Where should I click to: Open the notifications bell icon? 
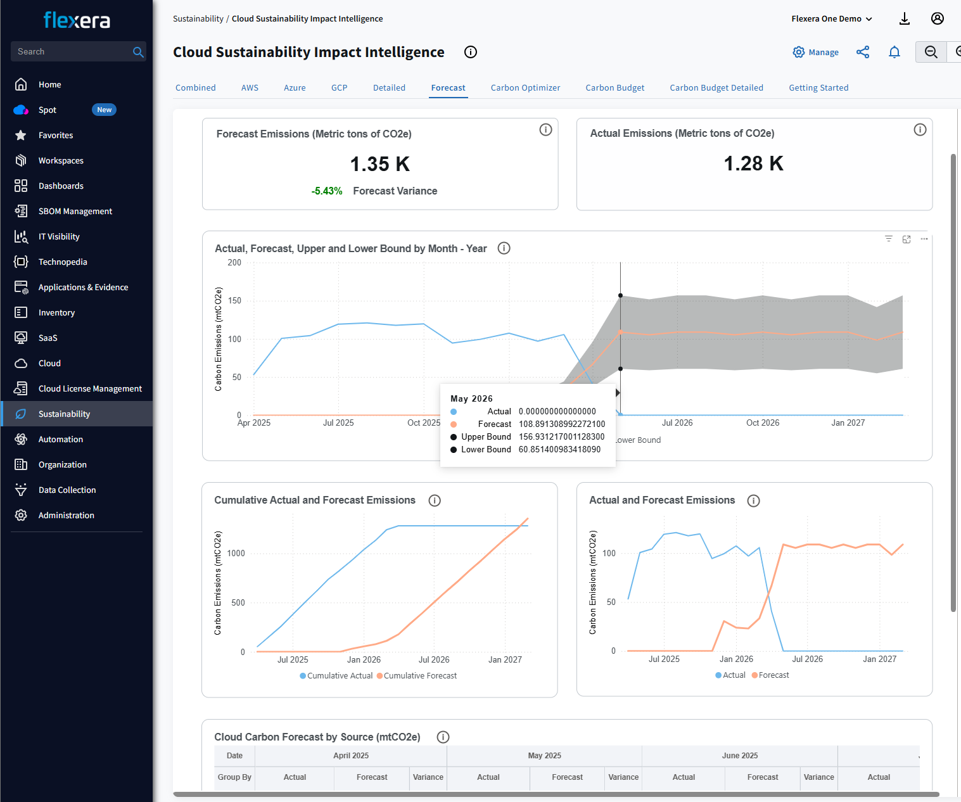tap(894, 52)
